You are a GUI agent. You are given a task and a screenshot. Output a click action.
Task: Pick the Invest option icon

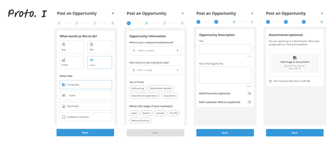pos(64,60)
